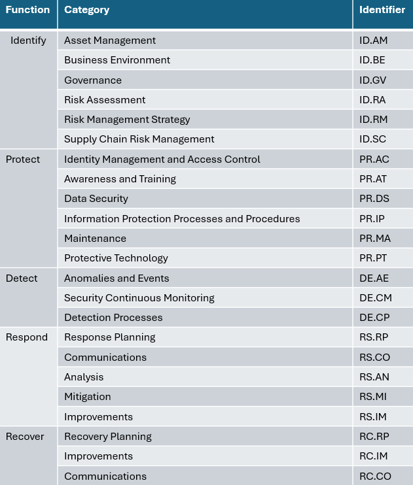Click the Asset Management category cell

pyautogui.click(x=205, y=41)
